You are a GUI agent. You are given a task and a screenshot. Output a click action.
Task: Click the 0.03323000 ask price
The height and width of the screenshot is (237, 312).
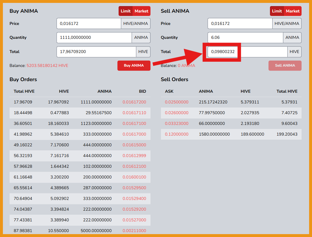tap(177, 123)
